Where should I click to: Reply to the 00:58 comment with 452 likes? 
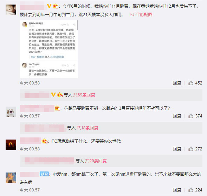point(177,83)
